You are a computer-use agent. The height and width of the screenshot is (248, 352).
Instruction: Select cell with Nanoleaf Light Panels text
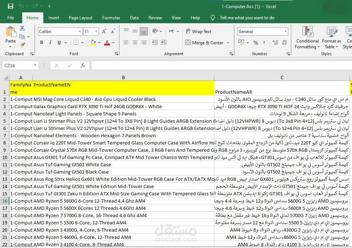[x=123, y=114]
